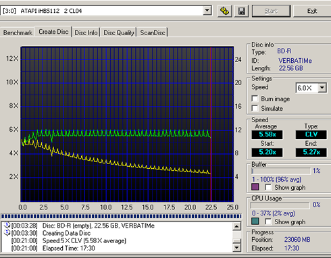The height and width of the screenshot is (258, 331).
Task: Click the blue segmented burn progress bar
Action: (x=122, y=216)
